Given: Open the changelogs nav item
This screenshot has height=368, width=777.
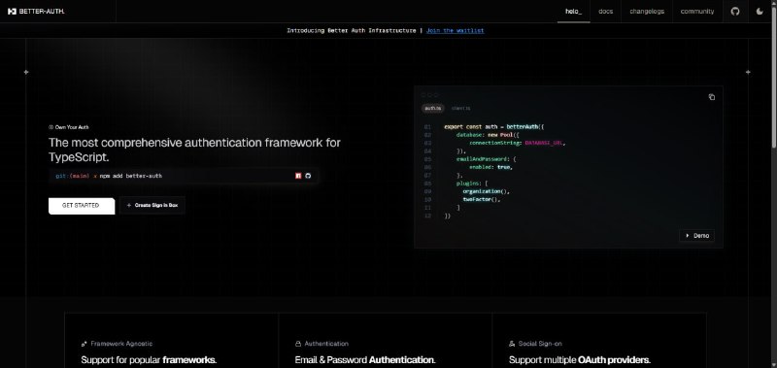Looking at the screenshot, I should [x=647, y=12].
